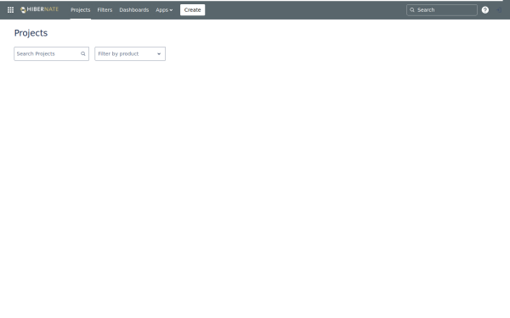Focus the top Search field
The image size is (510, 318).
coord(442,10)
